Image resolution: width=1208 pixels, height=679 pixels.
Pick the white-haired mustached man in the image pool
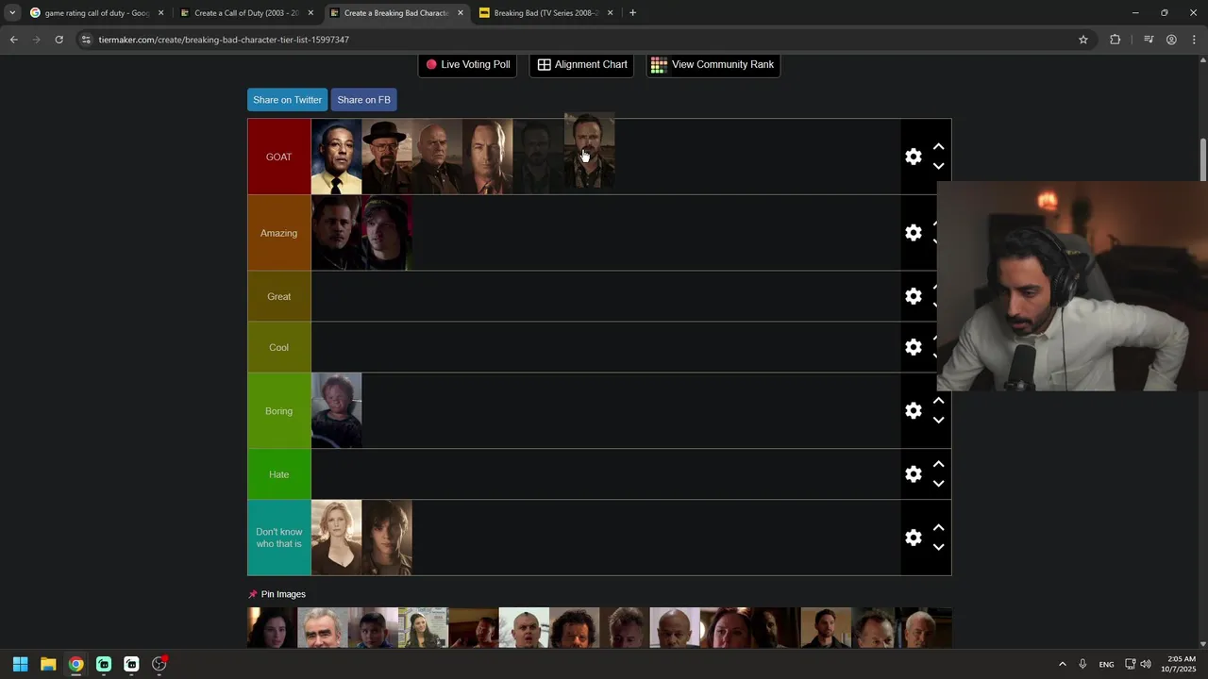pyautogui.click(x=322, y=628)
